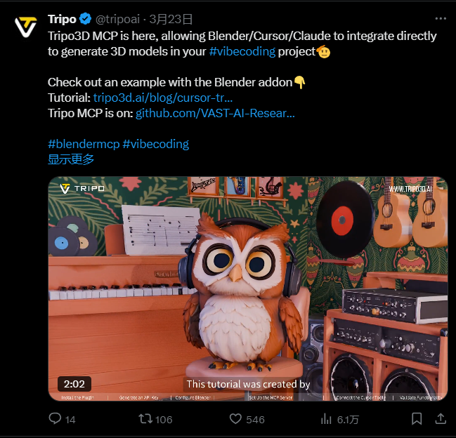Click the share upload icon

[x=441, y=418]
